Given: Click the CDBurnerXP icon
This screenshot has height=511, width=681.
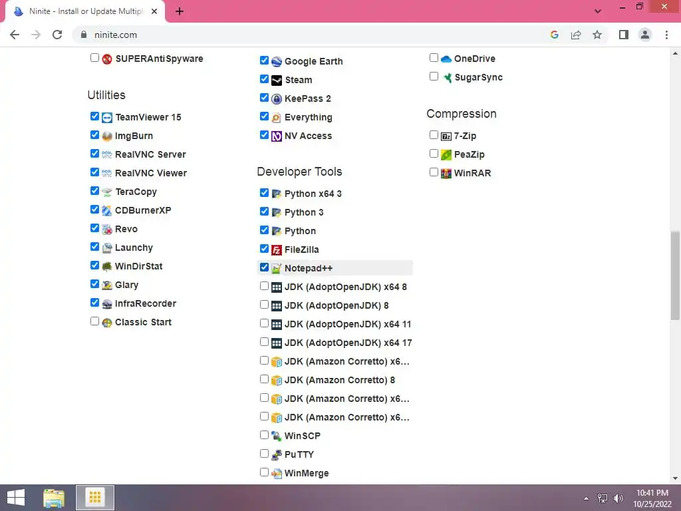Looking at the screenshot, I should (x=107, y=211).
